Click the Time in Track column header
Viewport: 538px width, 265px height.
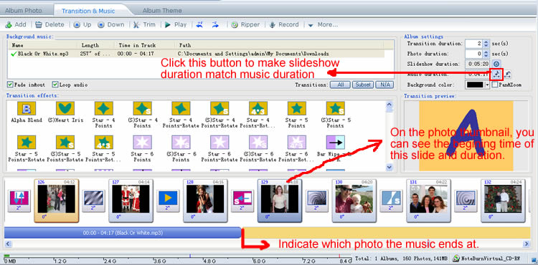pyautogui.click(x=145, y=45)
